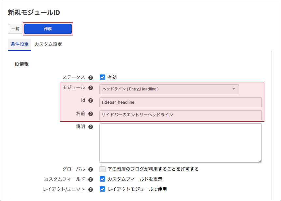Screen dimensions: 281x201
Task: Enable 下の階層のブログが利用することを許可する checkbox
Action: point(103,169)
